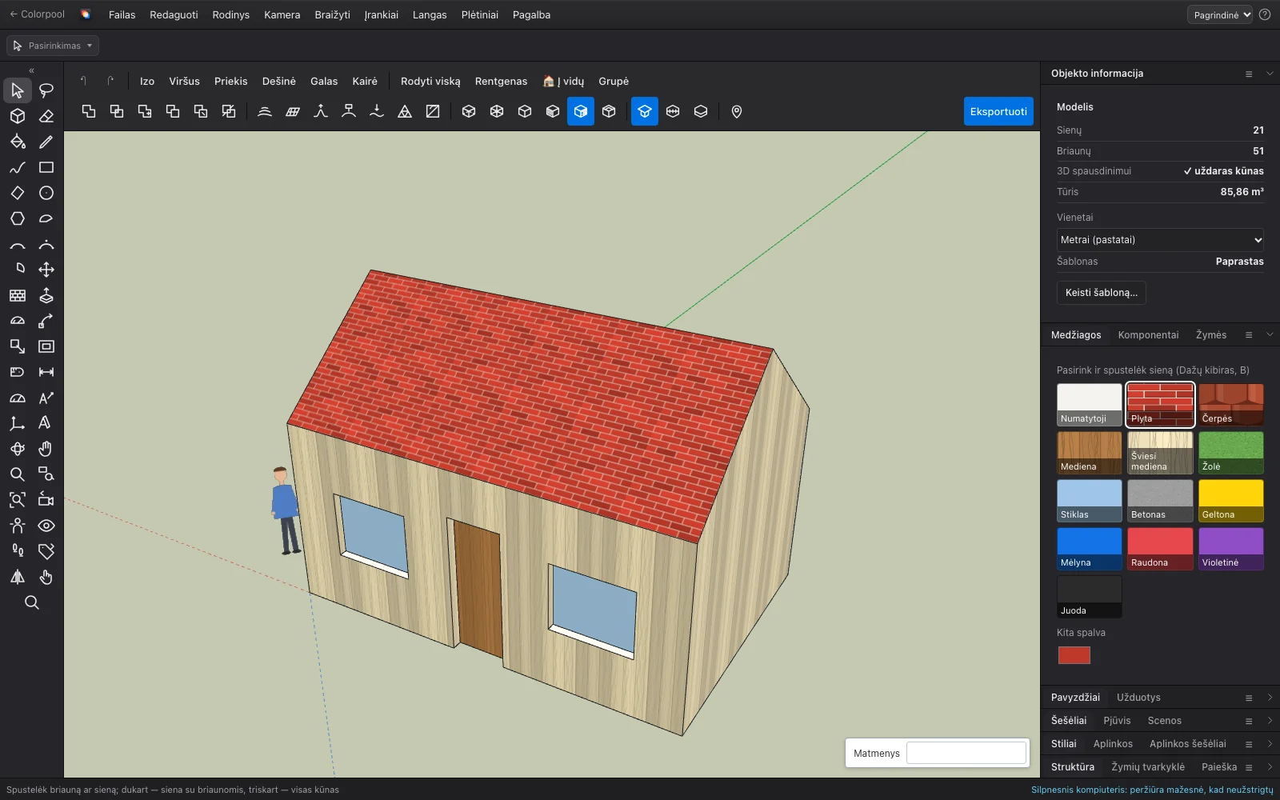Toggle Look Around eye tool

pyautogui.click(x=46, y=526)
